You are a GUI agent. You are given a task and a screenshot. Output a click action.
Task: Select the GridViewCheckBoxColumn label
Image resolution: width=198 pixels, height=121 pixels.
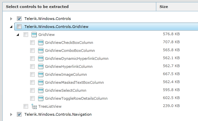69,43
